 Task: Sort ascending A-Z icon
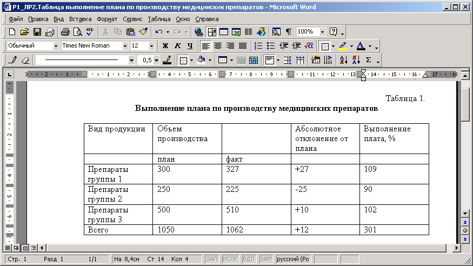(344, 60)
